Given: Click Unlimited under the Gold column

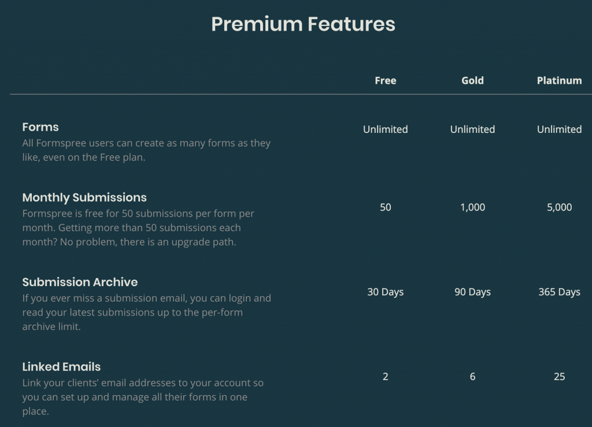Looking at the screenshot, I should (472, 129).
